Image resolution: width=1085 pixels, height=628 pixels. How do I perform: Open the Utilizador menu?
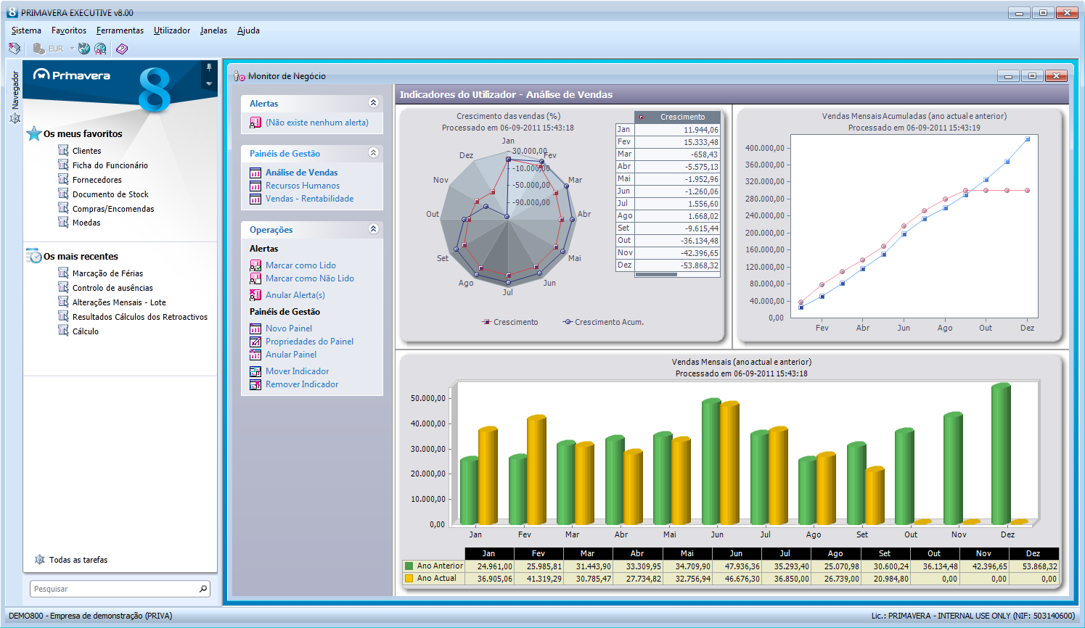coord(172,30)
